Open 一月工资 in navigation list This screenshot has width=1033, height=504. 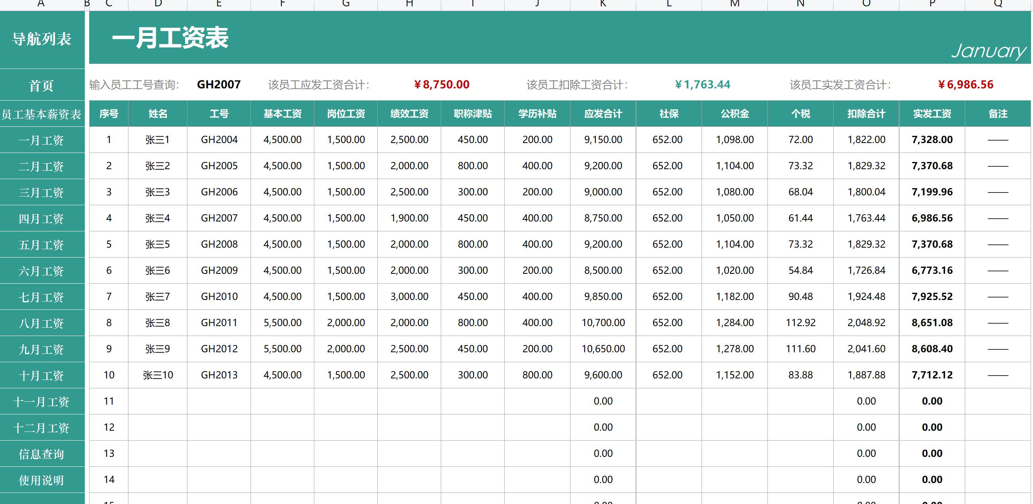[42, 140]
